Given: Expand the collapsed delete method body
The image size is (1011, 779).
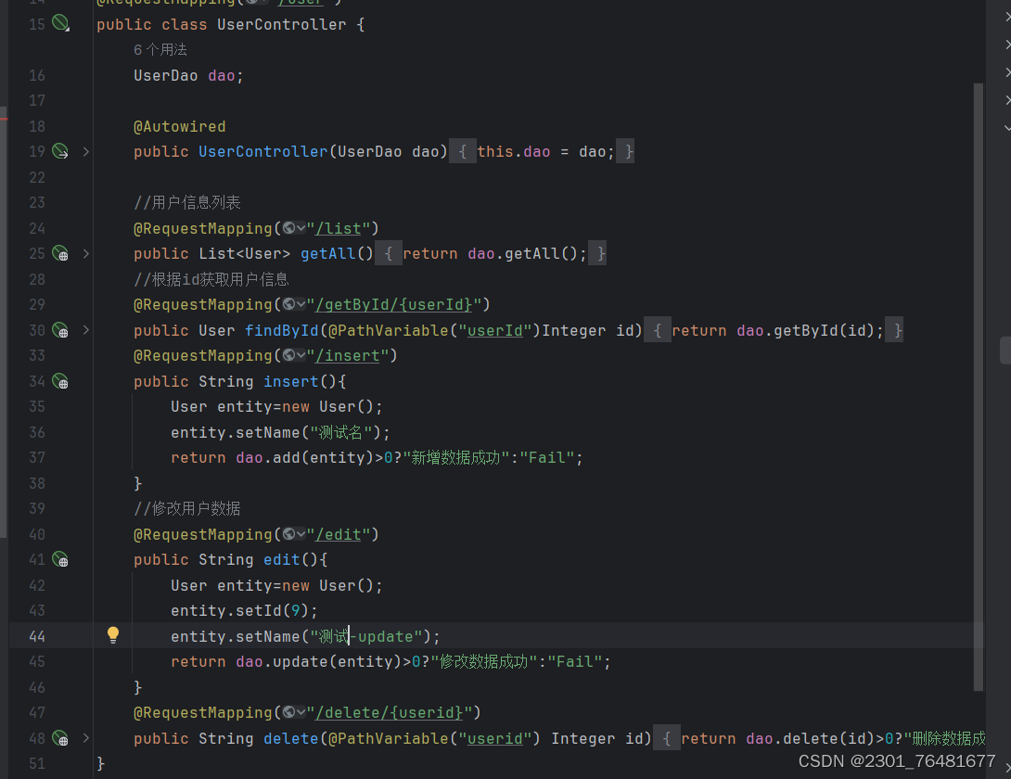Looking at the screenshot, I should pos(85,737).
